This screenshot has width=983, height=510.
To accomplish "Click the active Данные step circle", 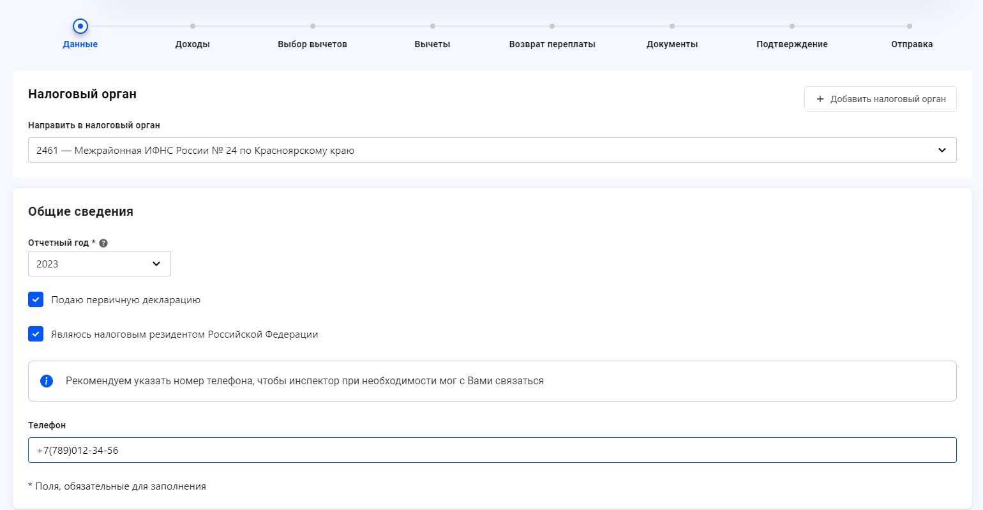I will (80, 26).
